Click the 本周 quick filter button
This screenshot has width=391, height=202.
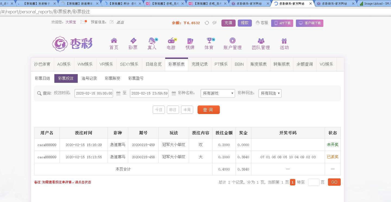point(187,110)
